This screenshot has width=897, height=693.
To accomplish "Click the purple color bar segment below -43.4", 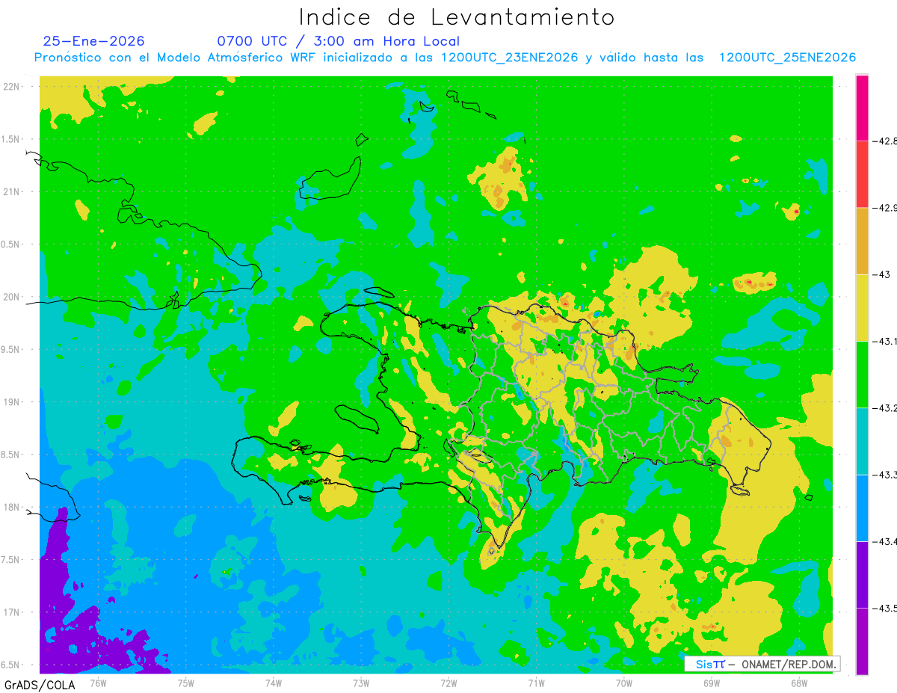I will pyautogui.click(x=862, y=574).
